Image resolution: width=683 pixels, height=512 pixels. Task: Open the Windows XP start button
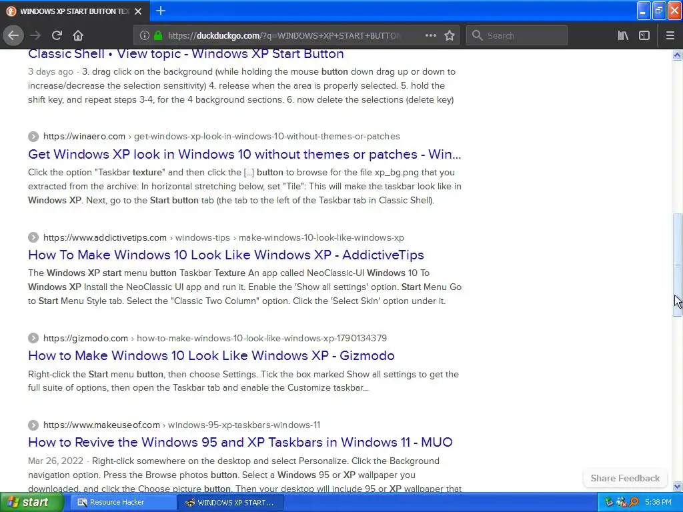tap(32, 503)
